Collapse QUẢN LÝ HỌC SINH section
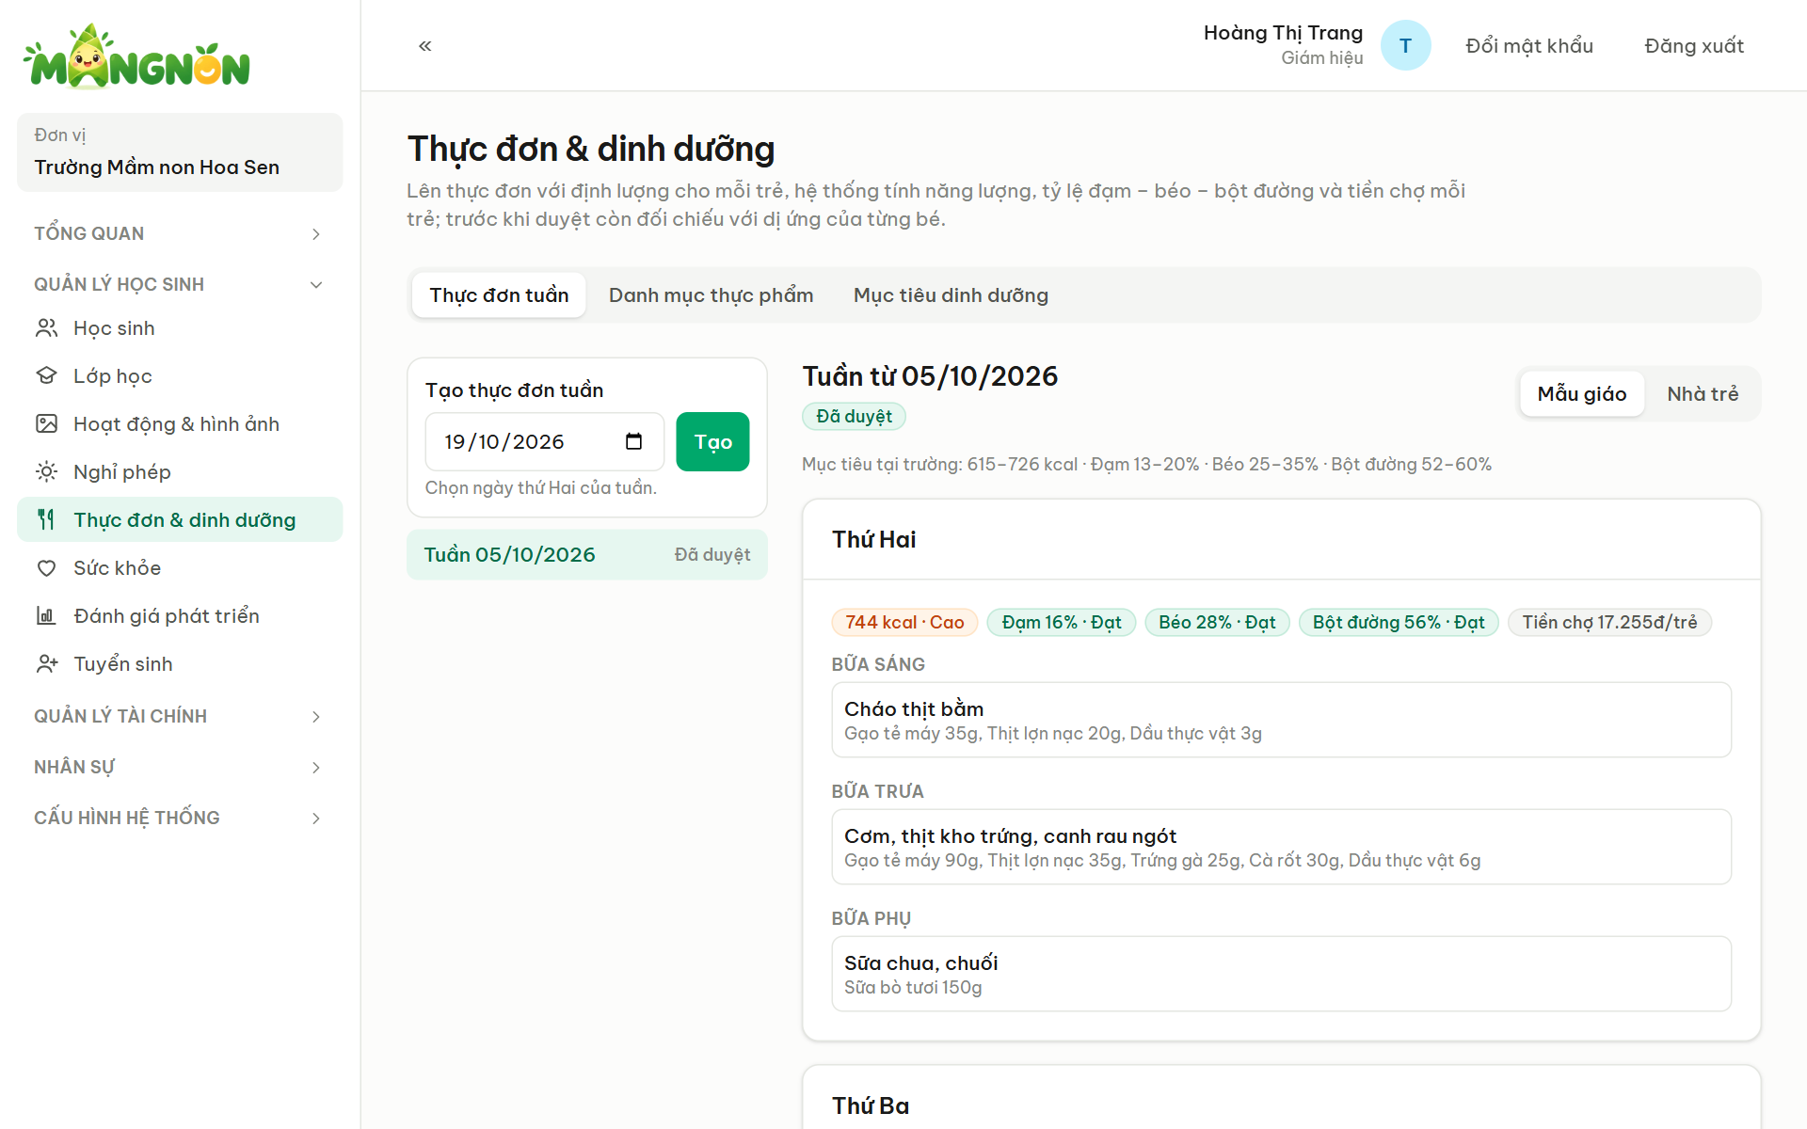This screenshot has width=1807, height=1129. pos(179,284)
